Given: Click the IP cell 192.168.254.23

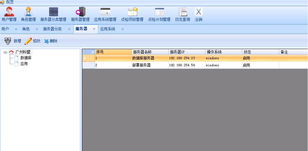Looking at the screenshot, I should pyautogui.click(x=187, y=58).
